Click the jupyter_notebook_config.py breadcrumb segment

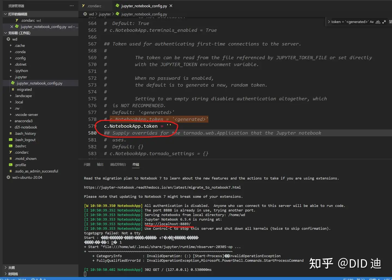click(x=144, y=14)
